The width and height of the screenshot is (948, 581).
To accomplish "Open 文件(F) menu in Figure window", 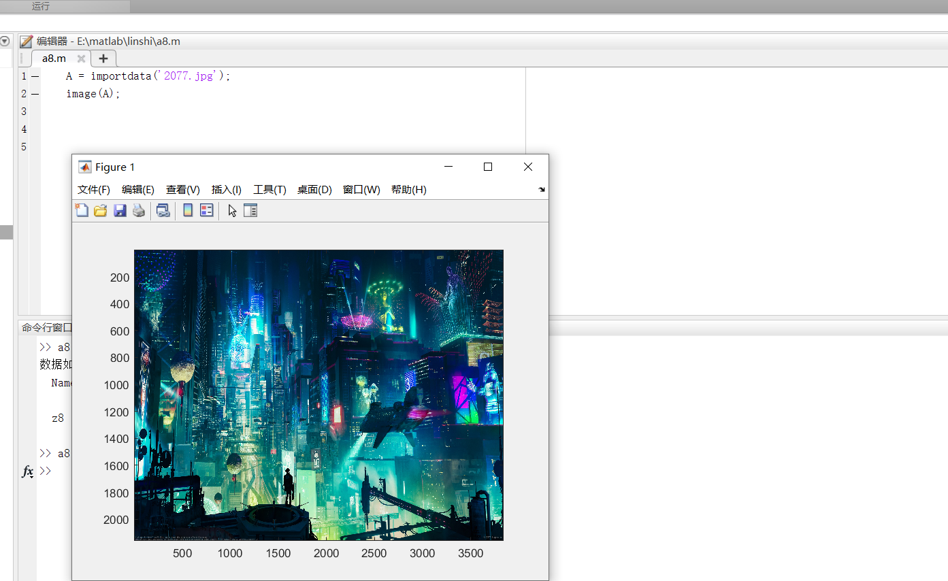I will point(94,190).
